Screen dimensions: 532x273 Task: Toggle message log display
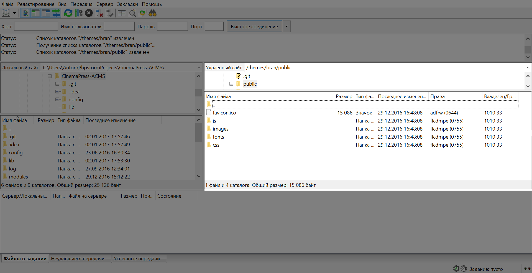coord(25,13)
